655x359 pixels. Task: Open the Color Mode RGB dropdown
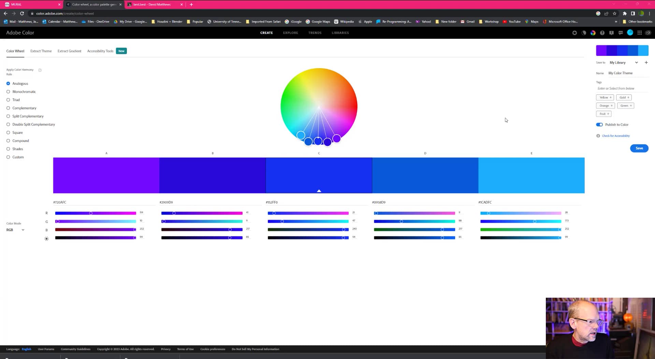[15, 230]
